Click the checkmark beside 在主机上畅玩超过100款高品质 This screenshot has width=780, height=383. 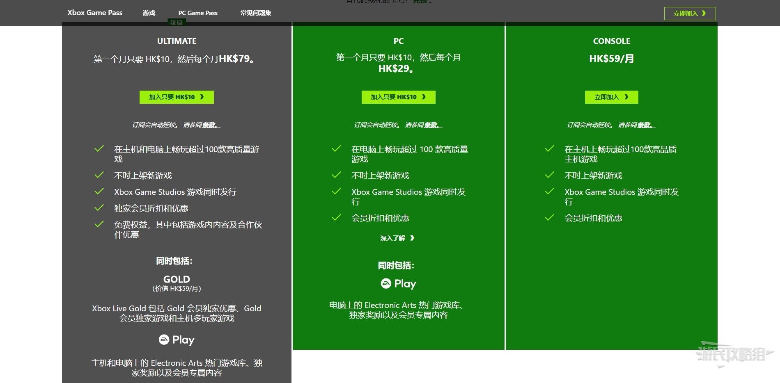pyautogui.click(x=549, y=149)
